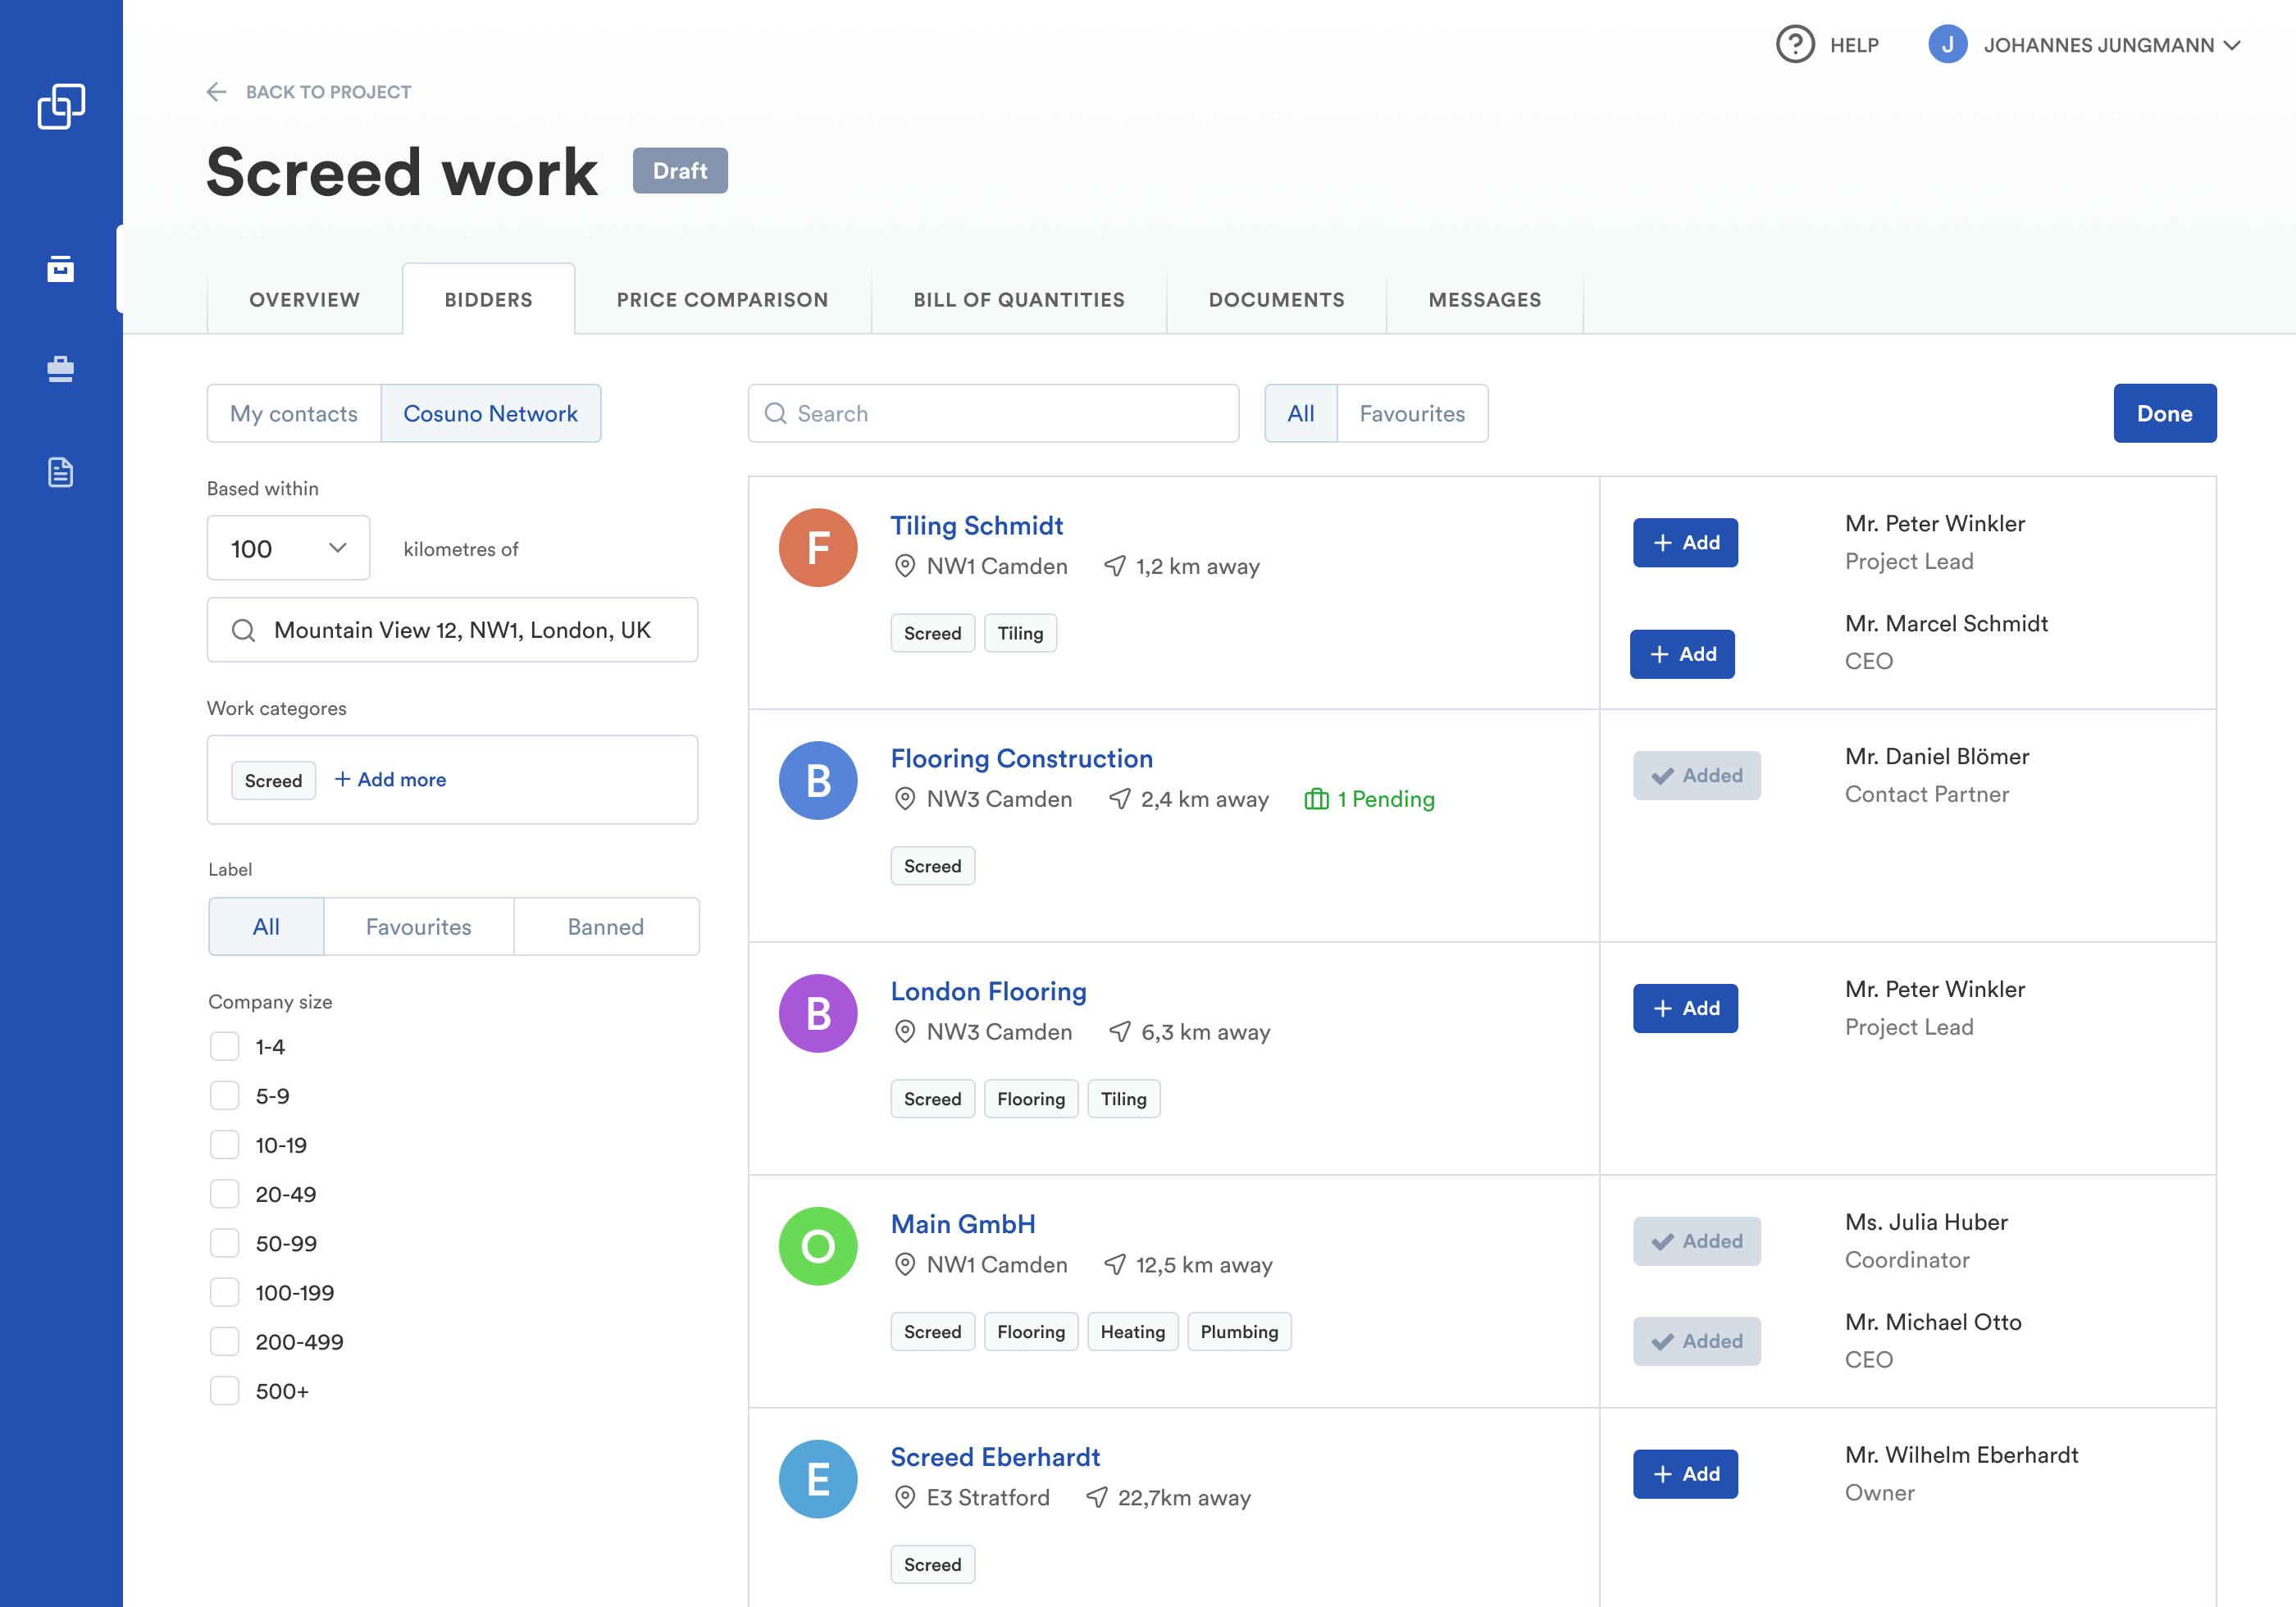Open the 100 kilometres distance dropdown
Image resolution: width=2296 pixels, height=1607 pixels.
coord(288,548)
